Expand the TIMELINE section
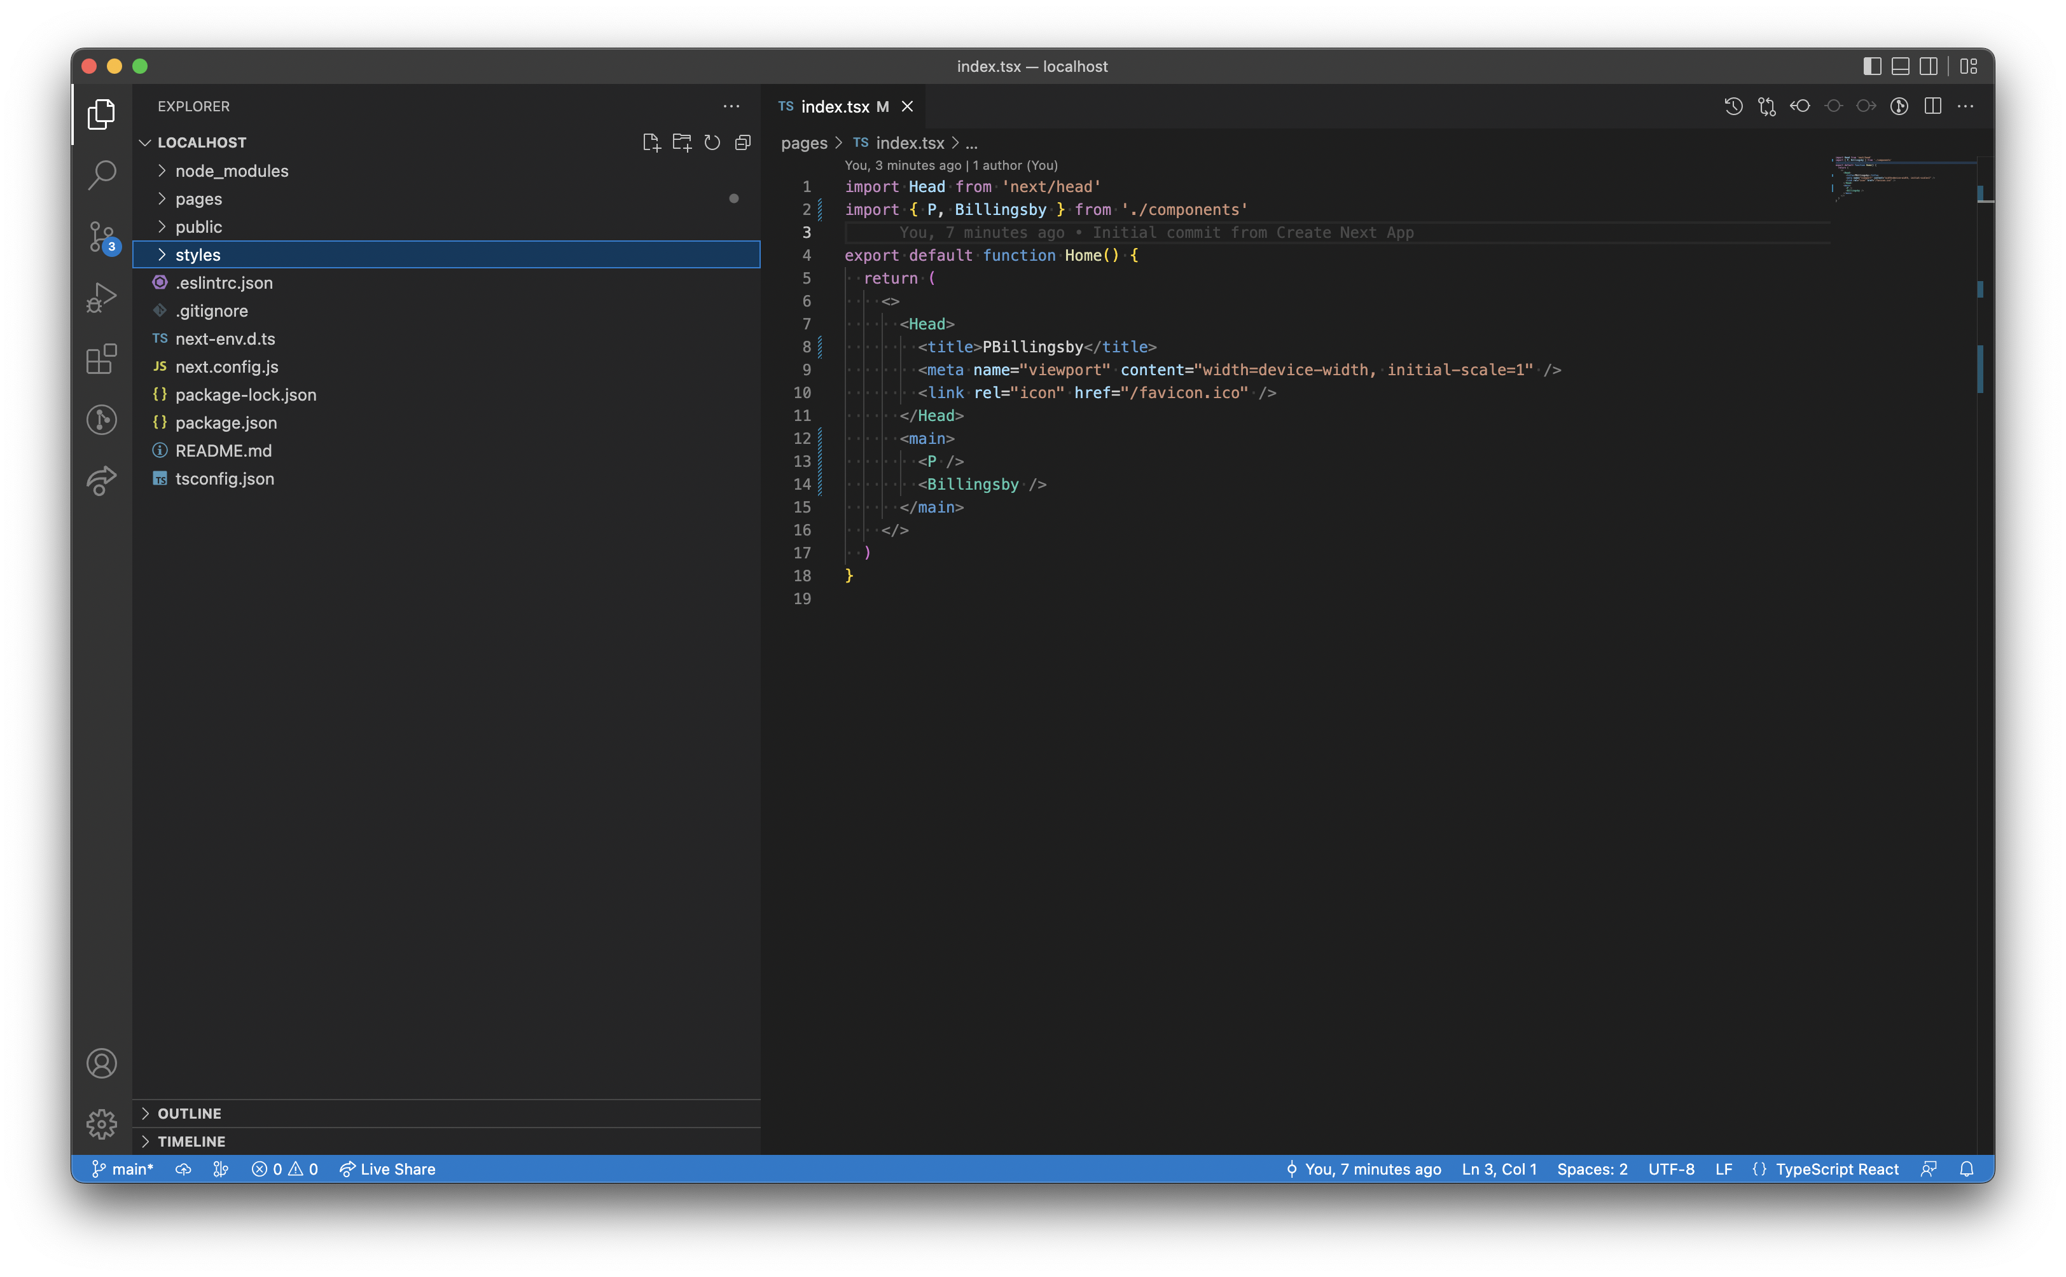The height and width of the screenshot is (1277, 2066). tap(191, 1141)
